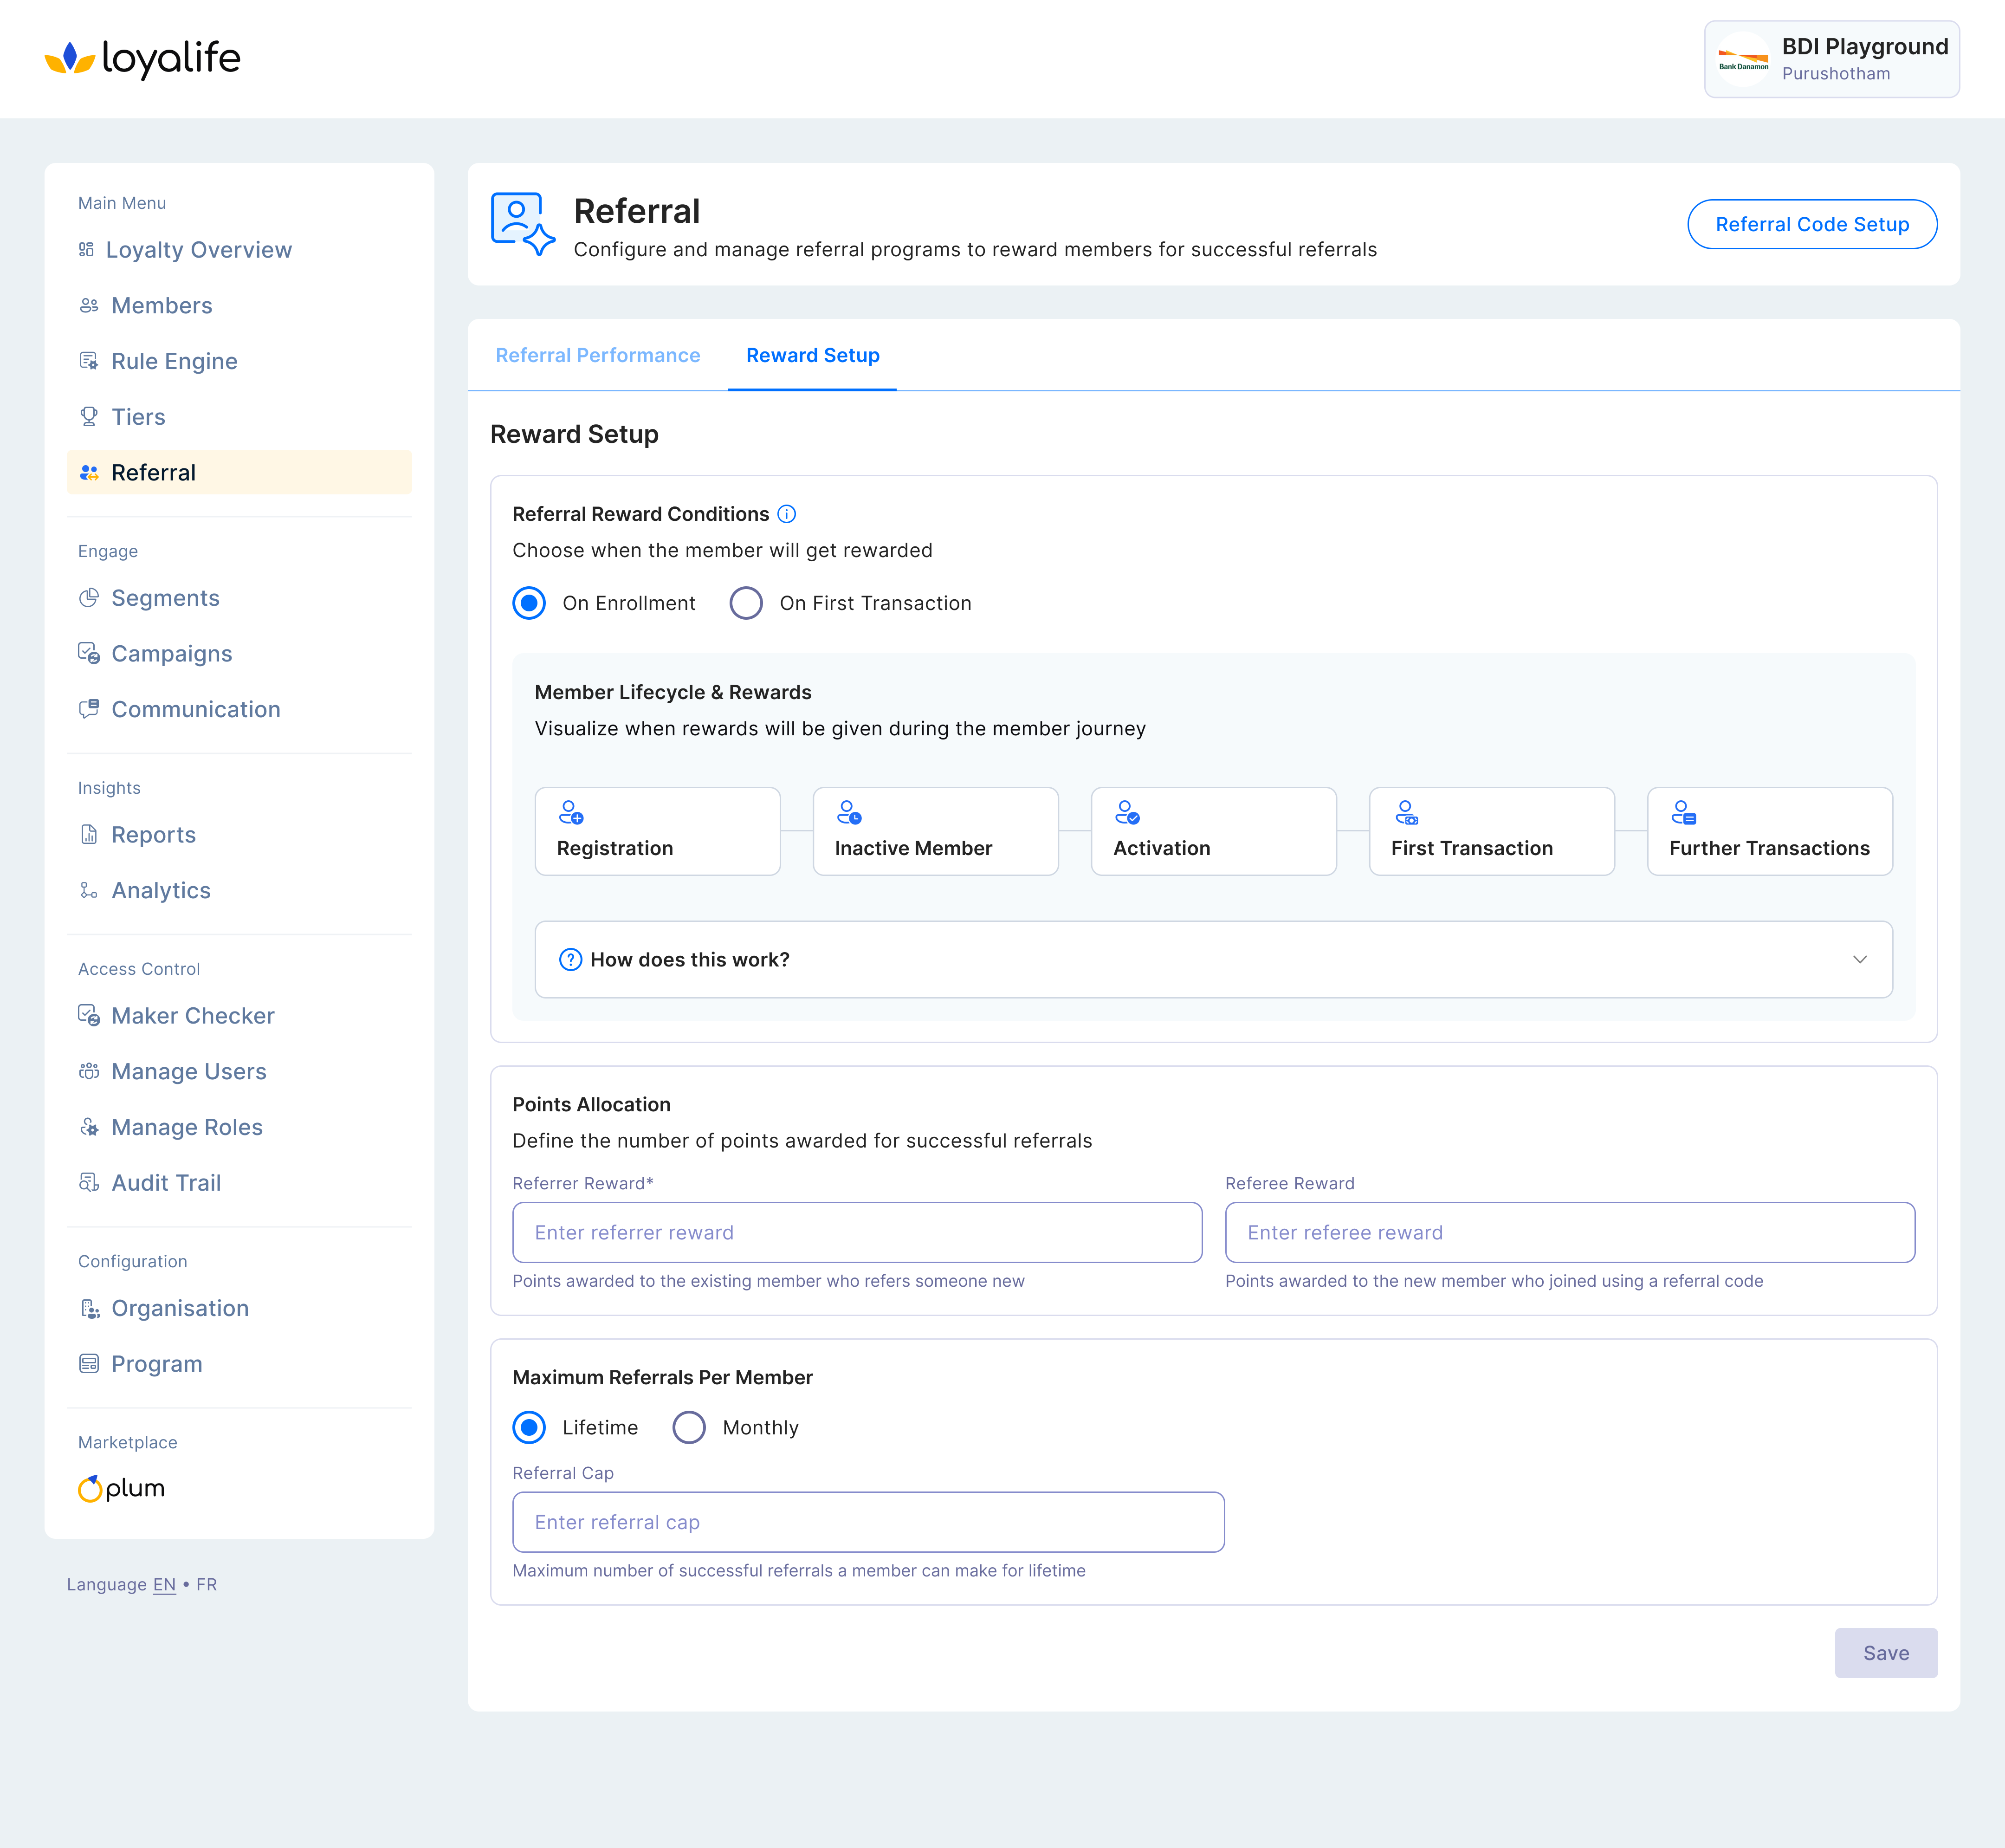Switch language to FR
The height and width of the screenshot is (1848, 2005).
206,1584
